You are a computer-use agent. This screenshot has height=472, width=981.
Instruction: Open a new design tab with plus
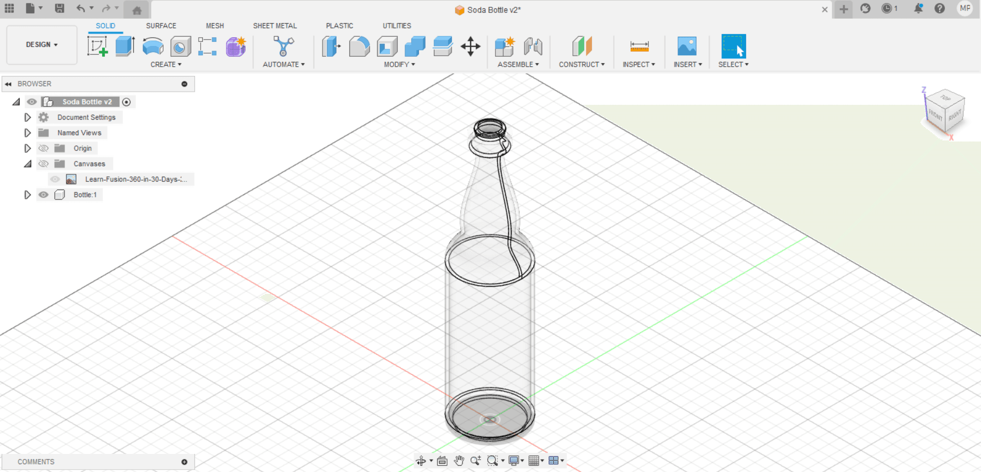844,9
